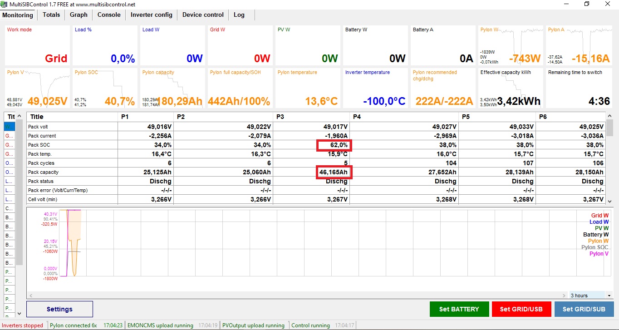Click the MultiSIBControl app icon in title bar
The width and height of the screenshot is (619, 330).
point(5,4)
